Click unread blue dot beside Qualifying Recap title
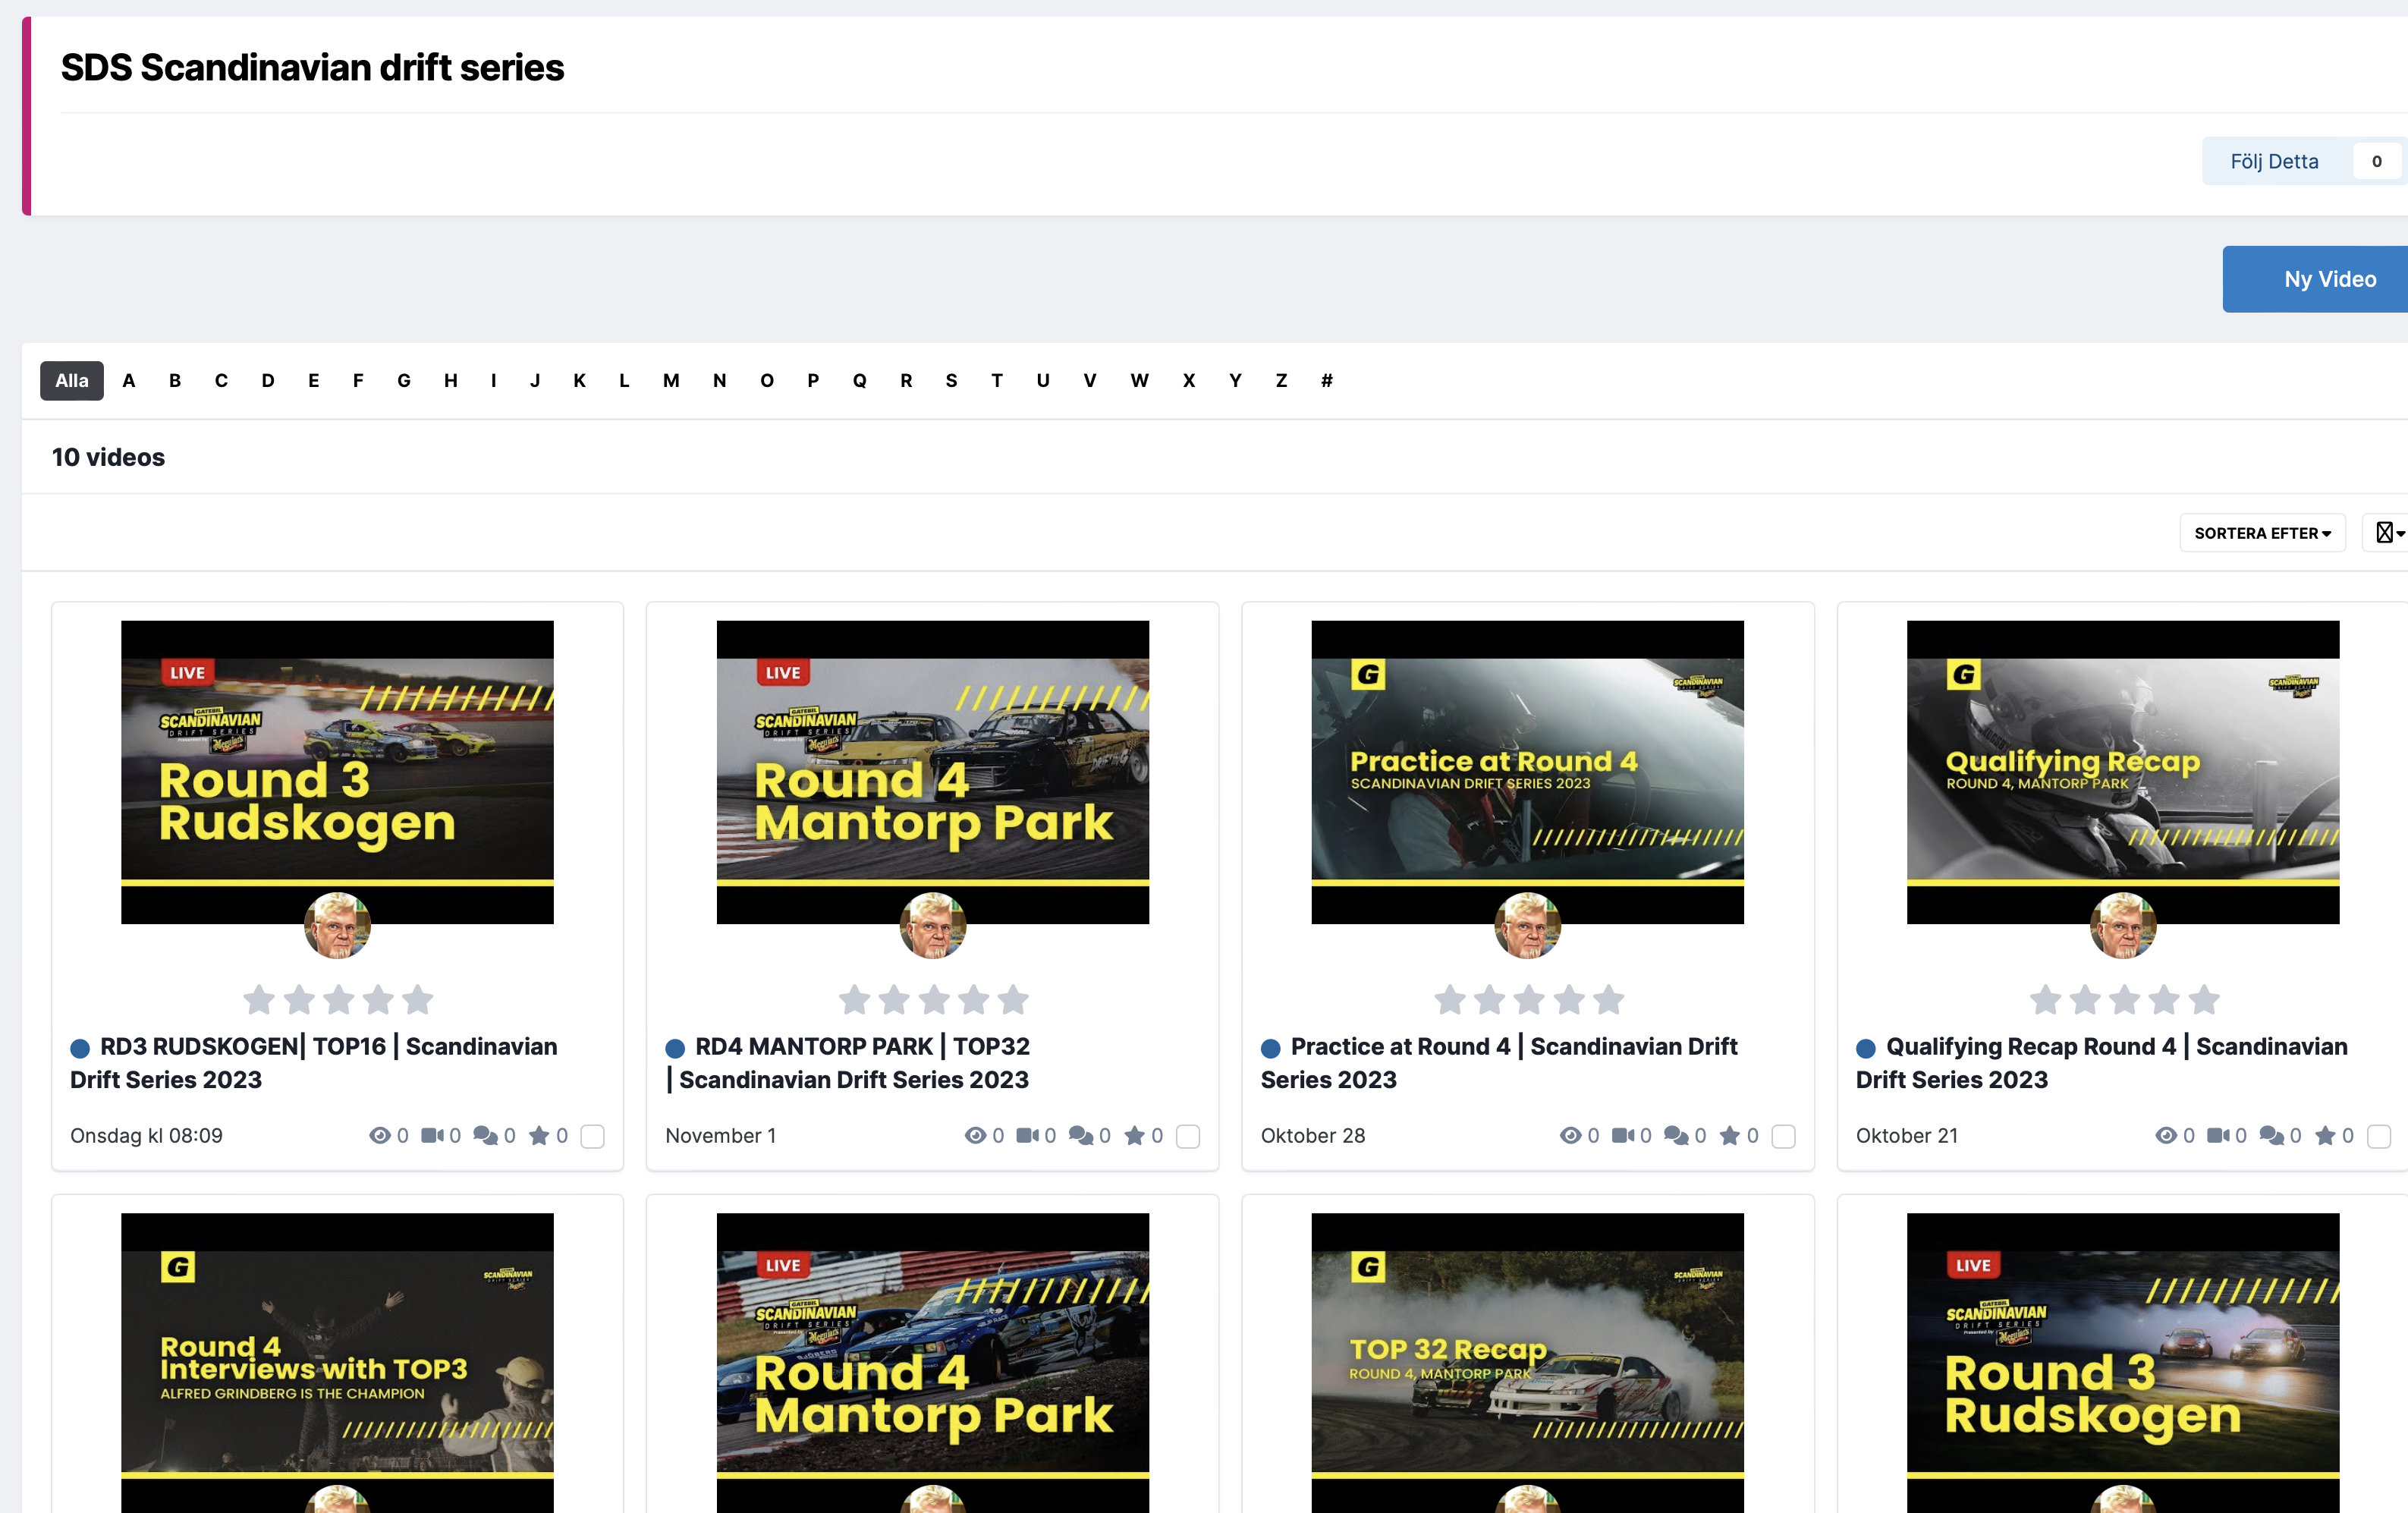 pos(1866,1048)
